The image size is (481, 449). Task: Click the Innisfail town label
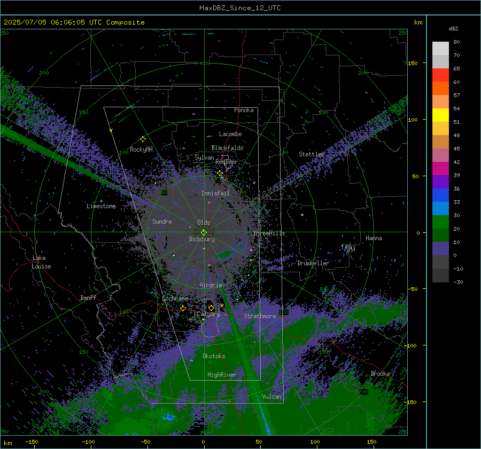(x=215, y=193)
